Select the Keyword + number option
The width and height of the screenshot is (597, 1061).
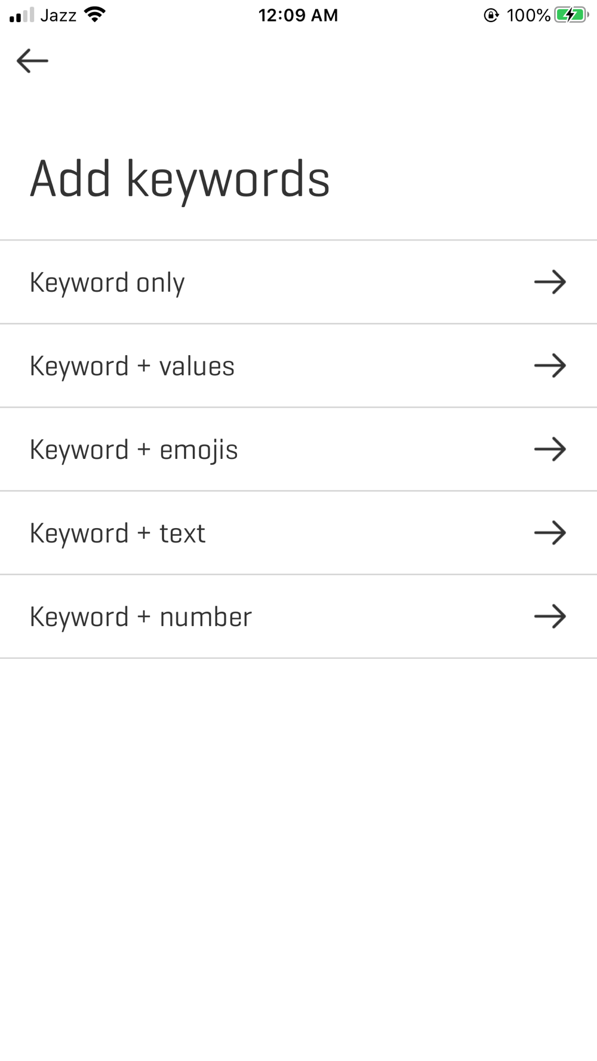tap(298, 616)
